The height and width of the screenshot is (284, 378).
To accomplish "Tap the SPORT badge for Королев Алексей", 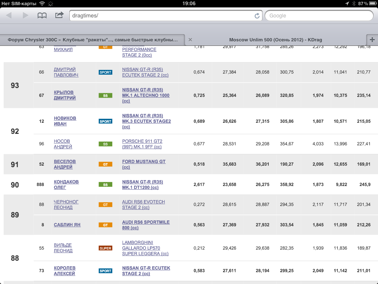I will 105,271.
